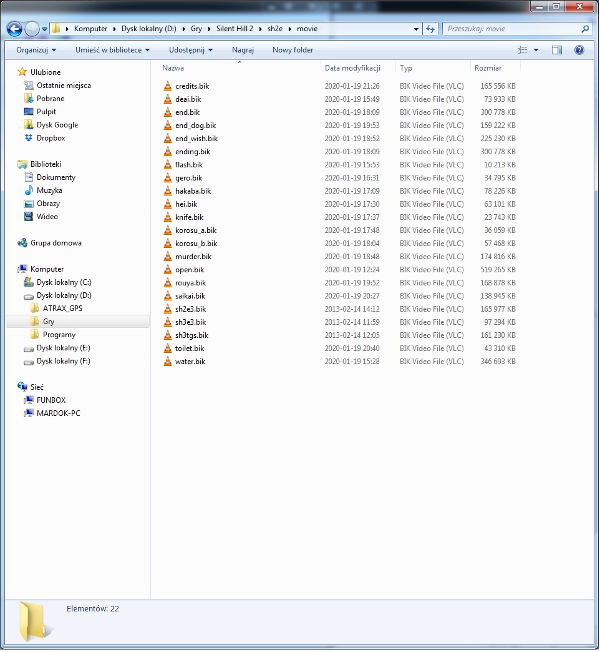Viewport: 600px width, 652px height.
Task: Open the Dokumenty library
Action: coord(50,177)
